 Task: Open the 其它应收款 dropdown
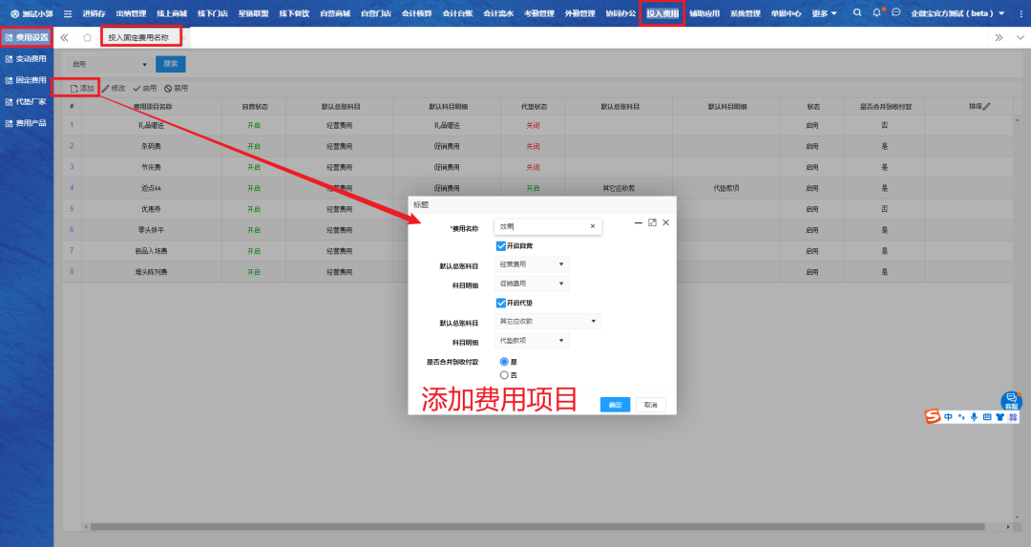pos(547,322)
